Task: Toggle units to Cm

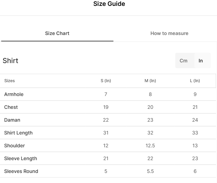Action: [183, 61]
